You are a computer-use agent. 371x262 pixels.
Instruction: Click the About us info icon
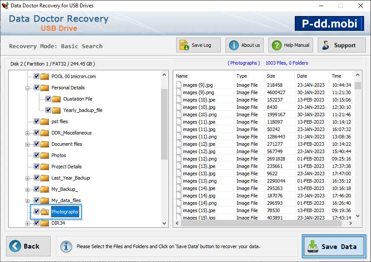click(234, 45)
